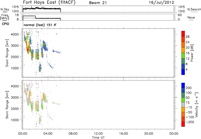Select the '12' Power colorbar label
The image size is (201, 139).
187,59
